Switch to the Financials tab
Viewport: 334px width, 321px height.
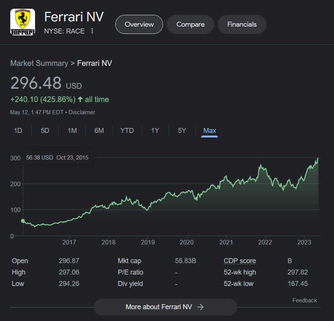(x=242, y=24)
